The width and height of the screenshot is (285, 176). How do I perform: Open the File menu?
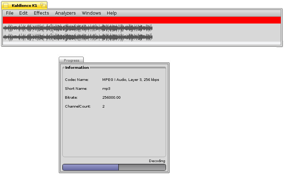pos(10,13)
